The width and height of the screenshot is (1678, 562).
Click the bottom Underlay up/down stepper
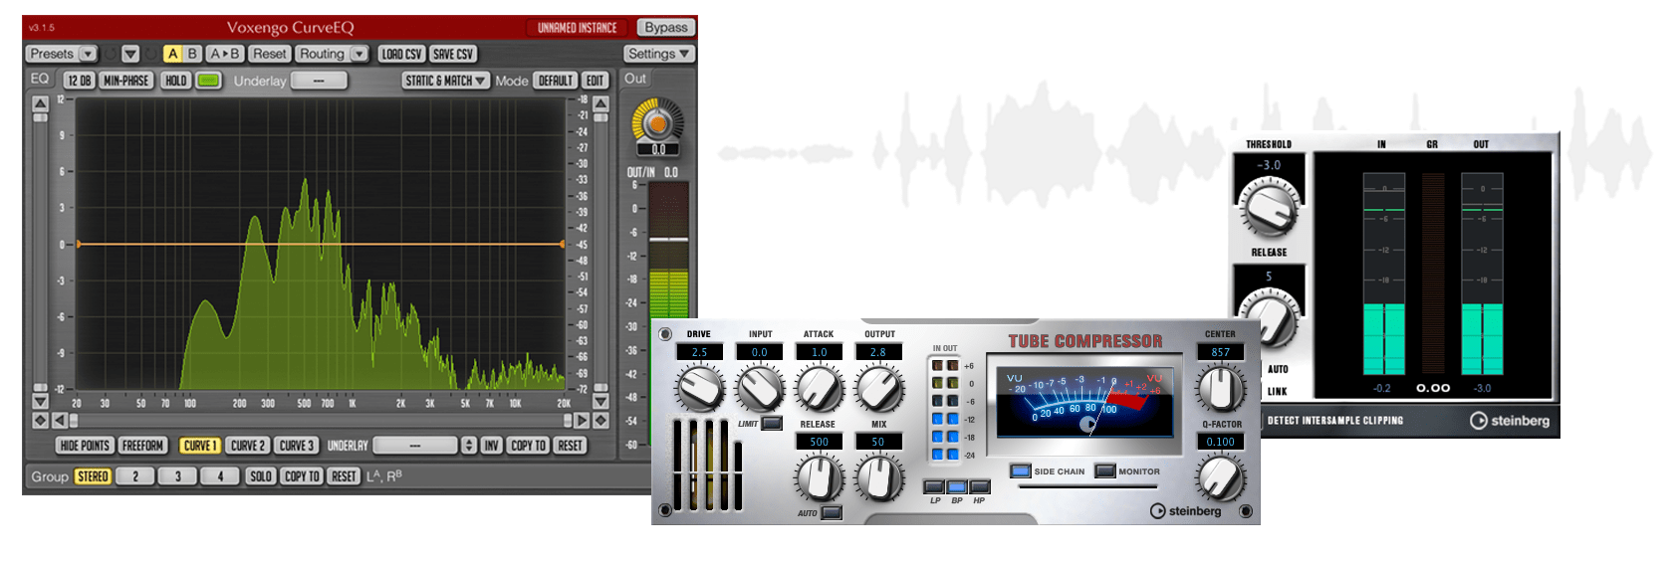(x=469, y=446)
